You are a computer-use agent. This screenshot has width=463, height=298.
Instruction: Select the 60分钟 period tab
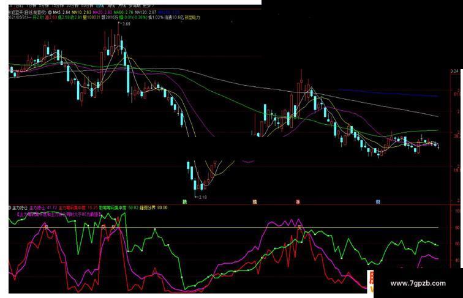(88, 6)
